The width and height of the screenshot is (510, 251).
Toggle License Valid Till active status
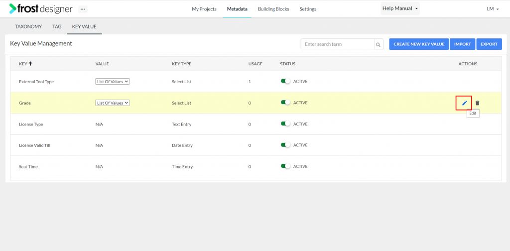tap(285, 145)
